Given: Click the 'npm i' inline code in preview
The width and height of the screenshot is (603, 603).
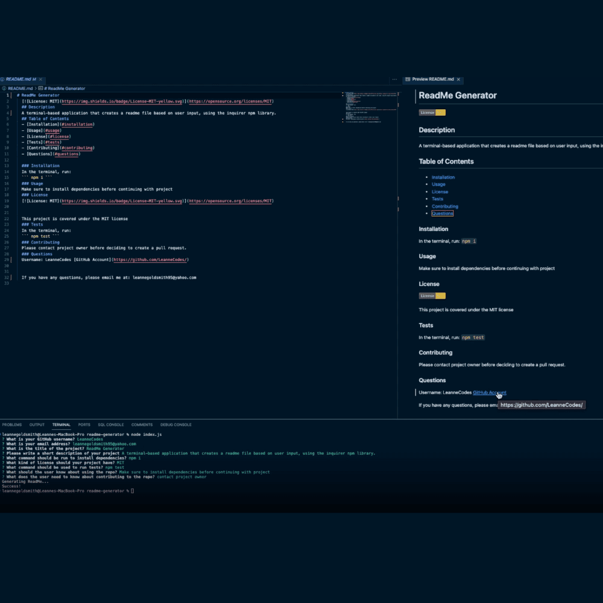Looking at the screenshot, I should point(469,241).
